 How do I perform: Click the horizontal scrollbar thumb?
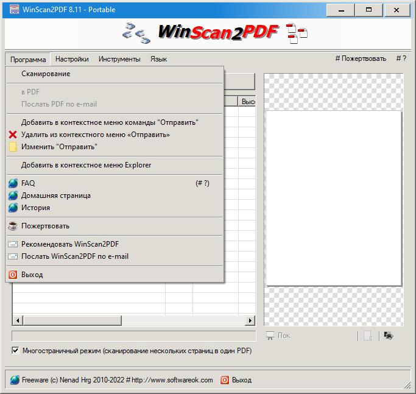point(72,320)
